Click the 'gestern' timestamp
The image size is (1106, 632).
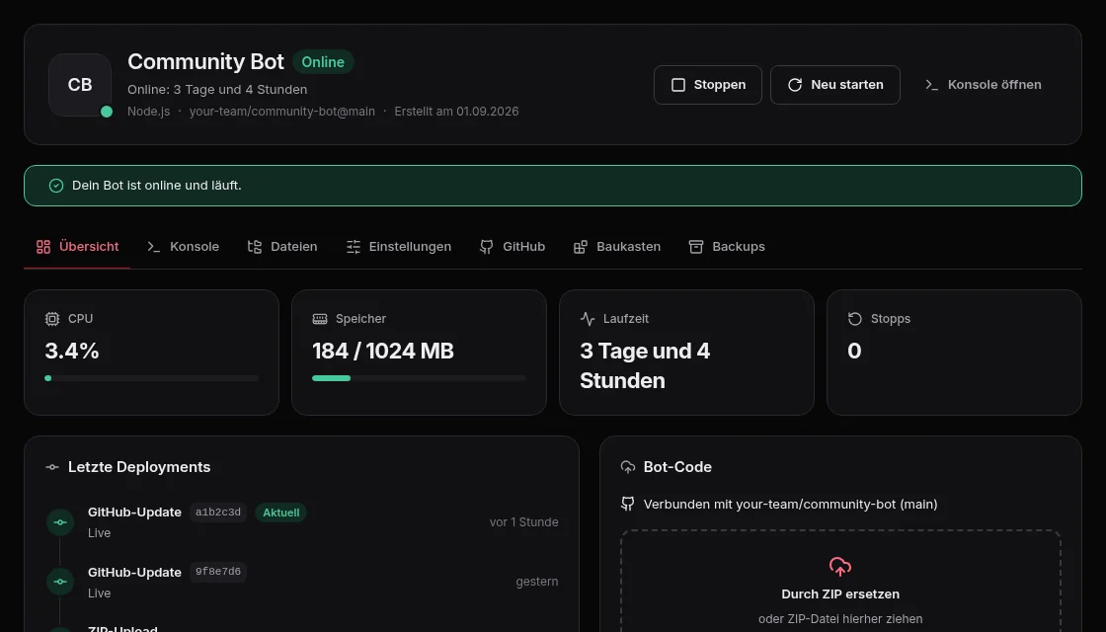pos(537,582)
